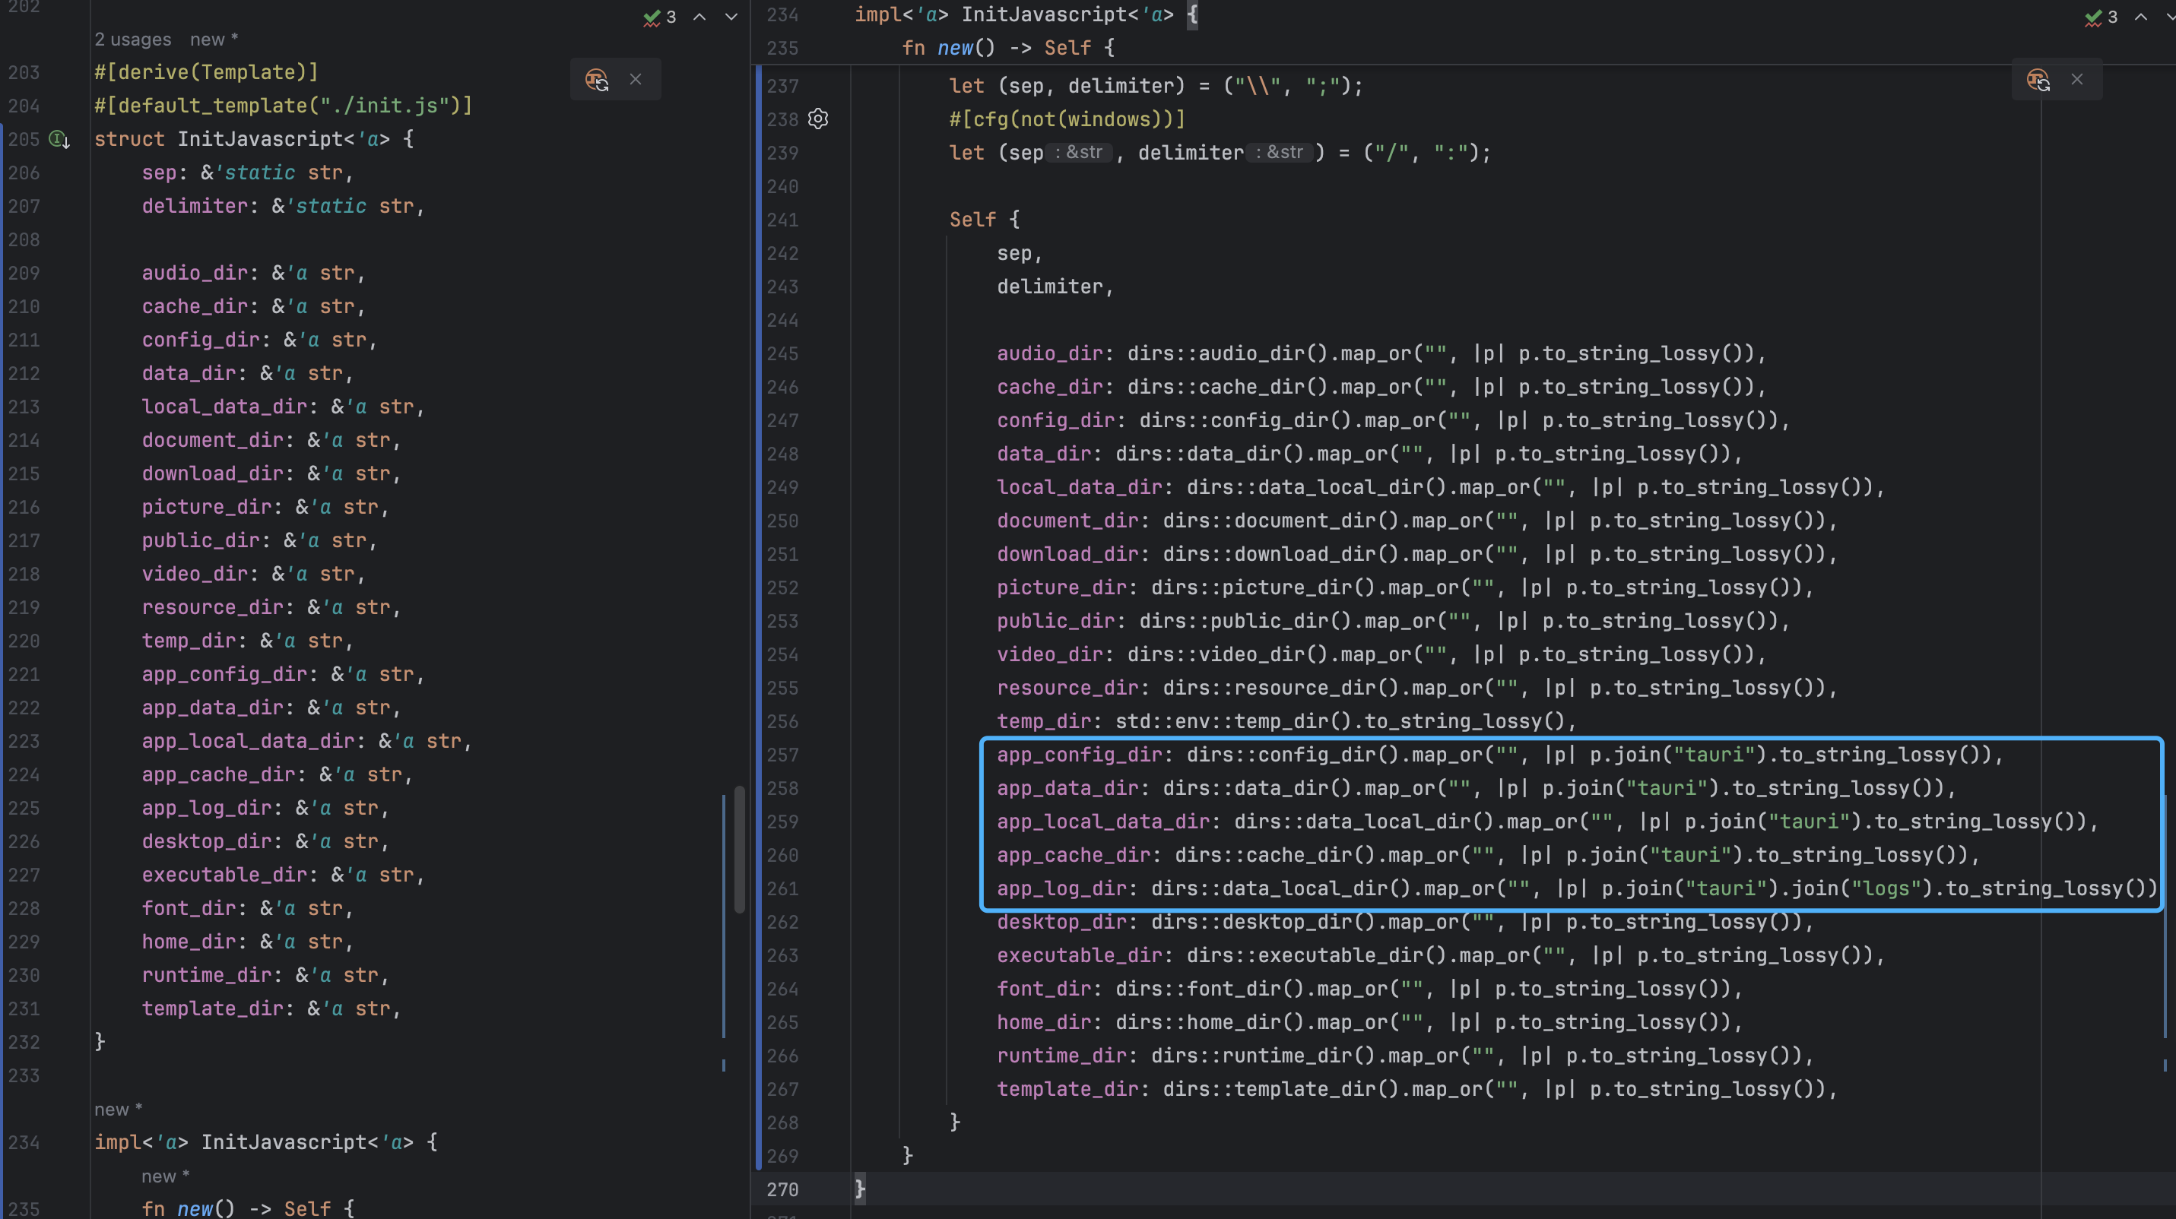Click the left pane vertical scrollbar thumb
Image resolution: width=2176 pixels, height=1219 pixels.
click(739, 848)
